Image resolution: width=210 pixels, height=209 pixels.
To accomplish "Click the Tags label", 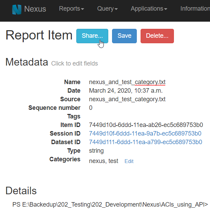I will 74,116.
